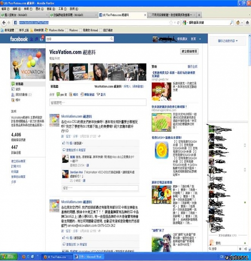Click the thumbs-up icon beside 70 個人都說讚

point(64,143)
